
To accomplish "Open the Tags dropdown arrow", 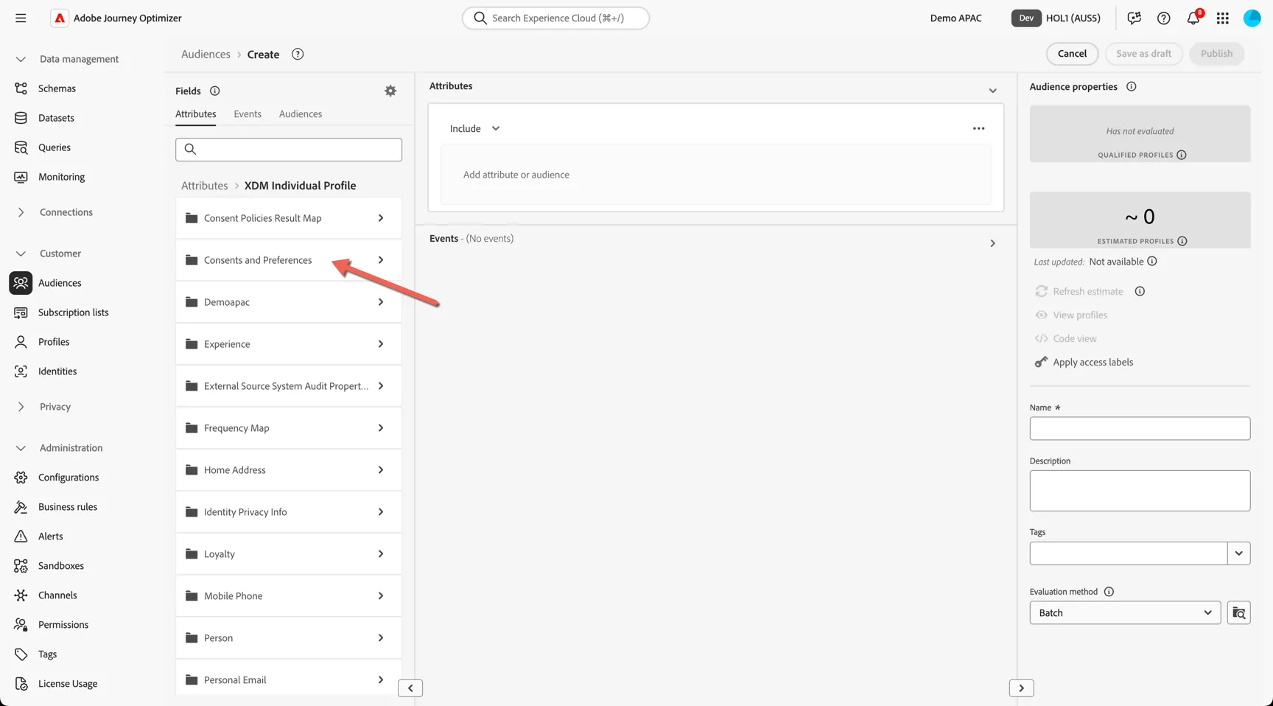I will point(1239,553).
